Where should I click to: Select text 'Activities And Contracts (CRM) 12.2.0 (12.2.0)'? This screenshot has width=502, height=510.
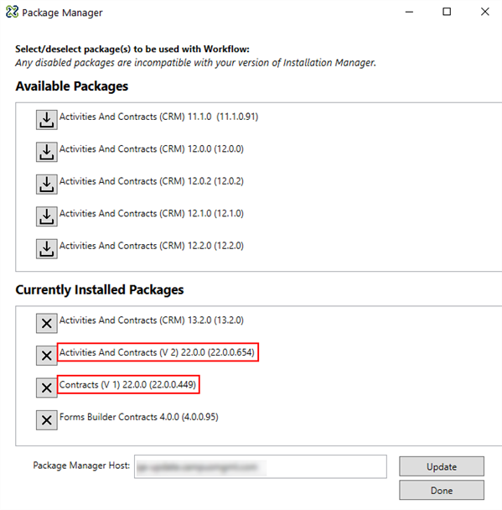coord(152,246)
